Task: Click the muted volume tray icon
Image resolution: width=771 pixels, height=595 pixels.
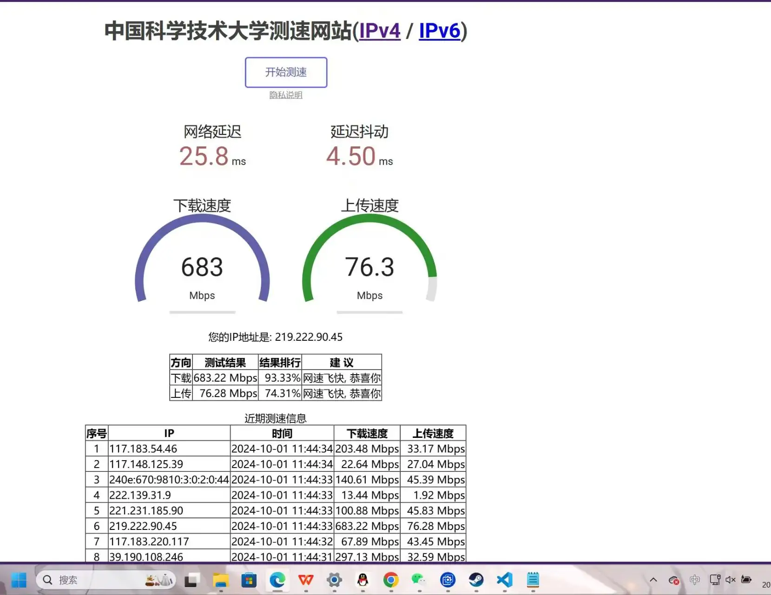Action: 731,580
